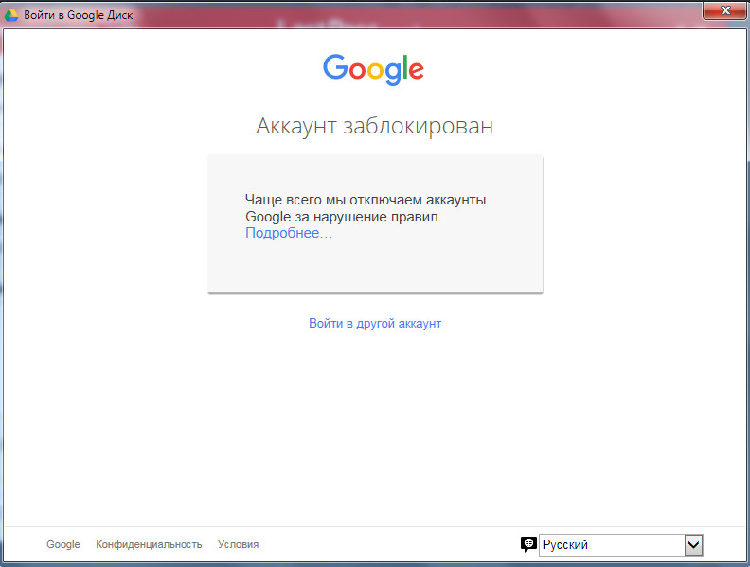Close the Google Диск sign-in window
This screenshot has height=567, width=750.
725,10
